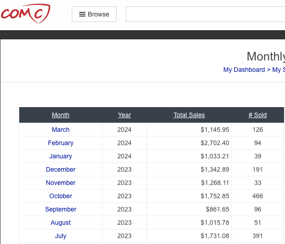The width and height of the screenshot is (285, 244).
Task: Open the July sales link
Action: click(x=60, y=236)
